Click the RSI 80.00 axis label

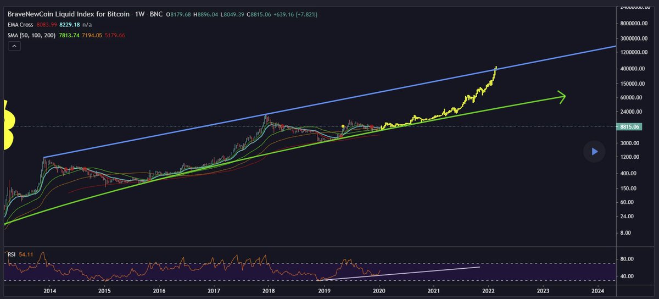tap(627, 258)
